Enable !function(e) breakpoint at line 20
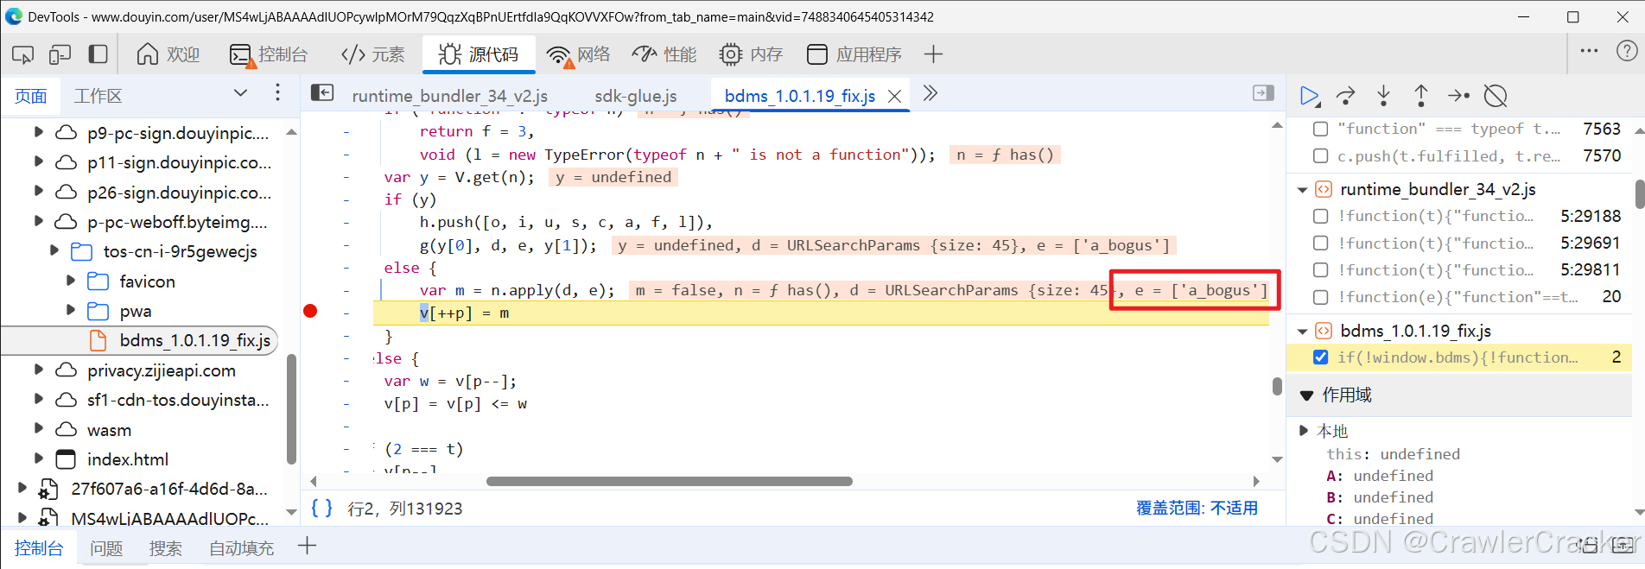This screenshot has width=1645, height=569. 1320,297
